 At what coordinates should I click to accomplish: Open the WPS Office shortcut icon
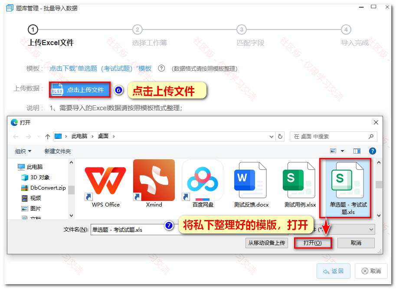coord(105,184)
